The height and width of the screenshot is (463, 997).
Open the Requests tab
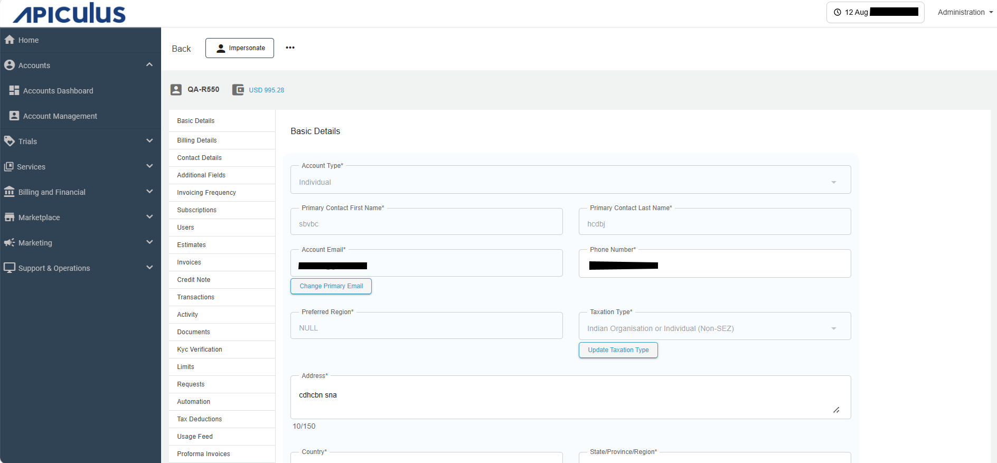coord(222,384)
